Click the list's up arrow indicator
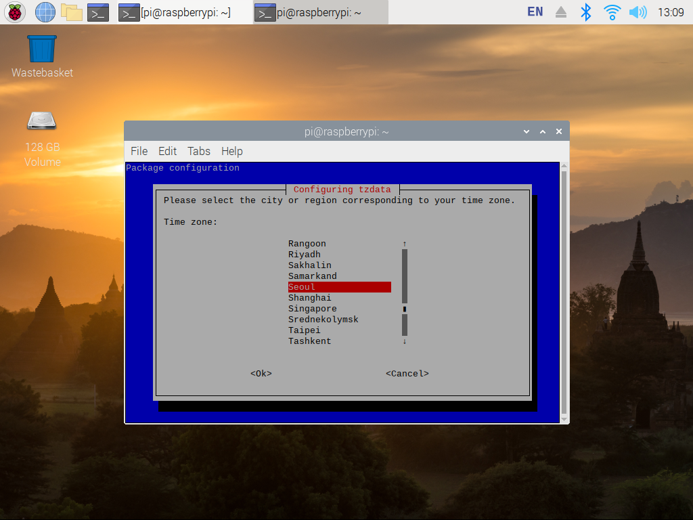 point(405,244)
